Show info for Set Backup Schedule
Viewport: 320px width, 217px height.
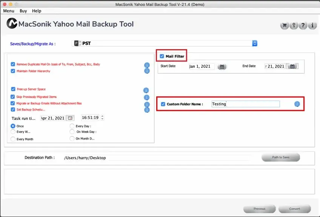147,110
